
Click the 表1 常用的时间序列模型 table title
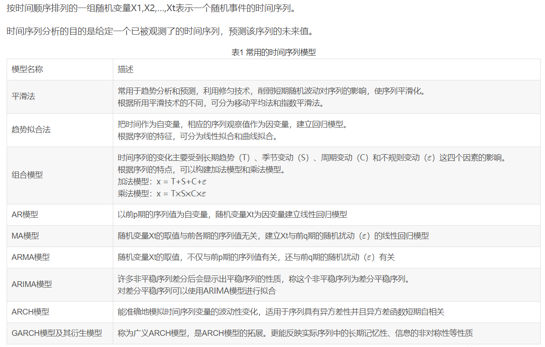point(272,52)
